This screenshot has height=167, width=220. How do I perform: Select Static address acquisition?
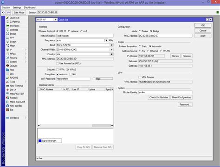140,46
